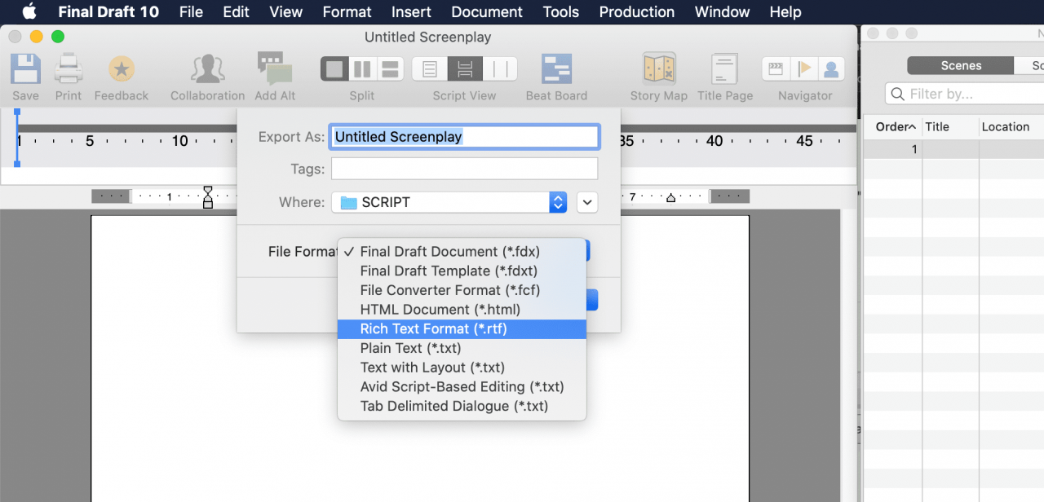
Task: Choose Plain Text (*.txt) format
Action: pyautogui.click(x=411, y=349)
